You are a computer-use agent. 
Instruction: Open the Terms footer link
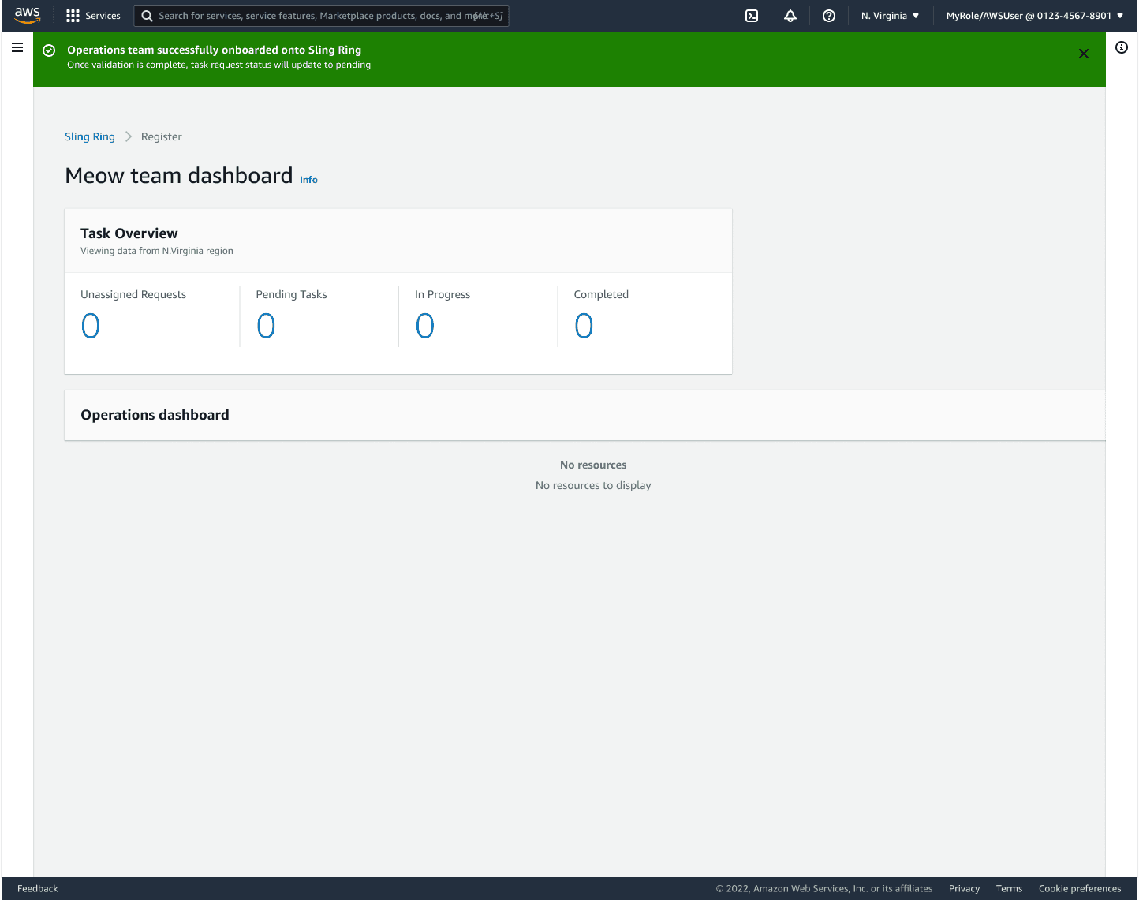point(1009,888)
